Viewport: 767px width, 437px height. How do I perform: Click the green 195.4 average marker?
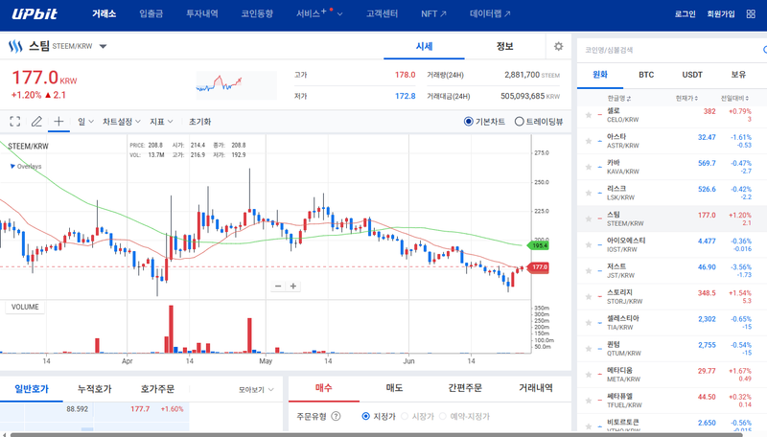(x=539, y=245)
